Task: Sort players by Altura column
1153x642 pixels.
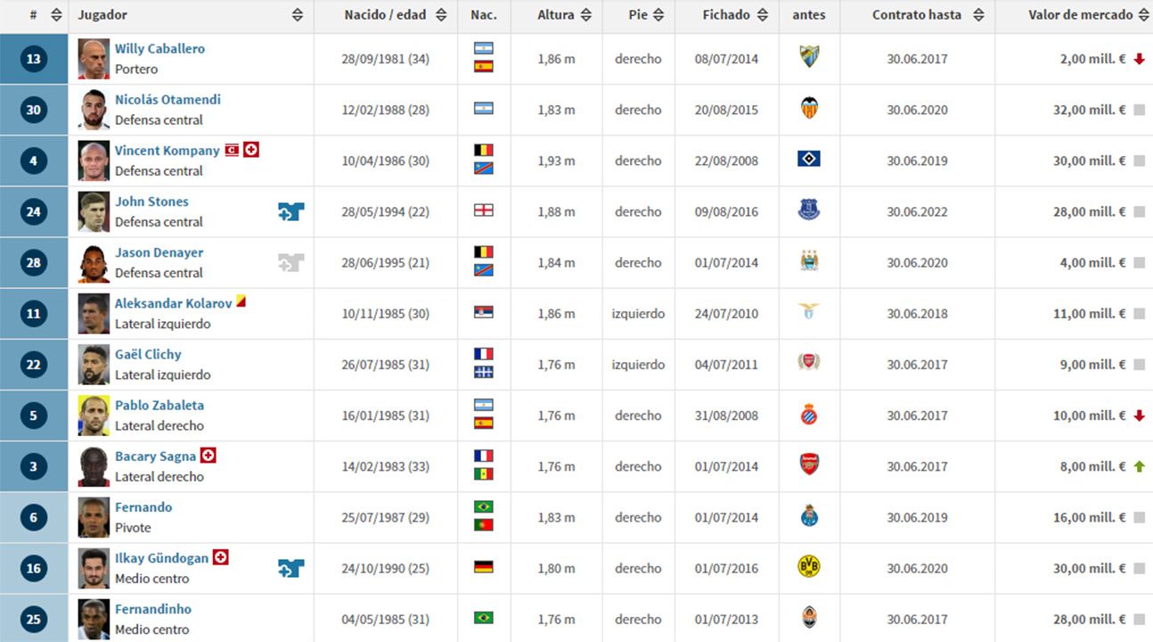Action: (585, 15)
